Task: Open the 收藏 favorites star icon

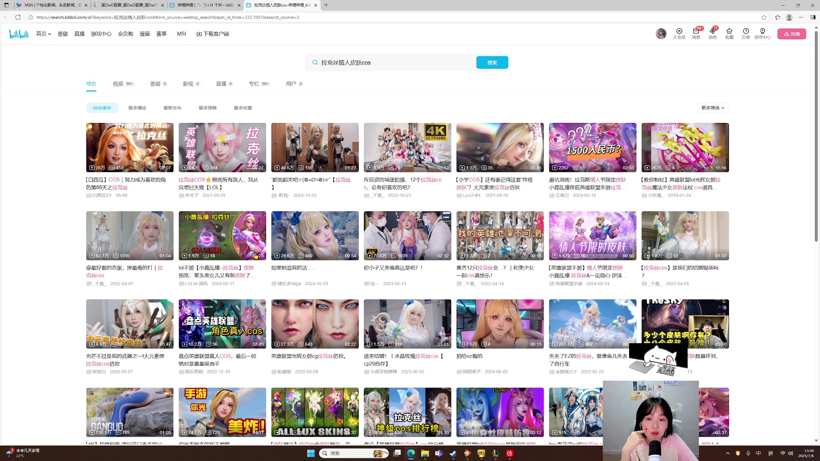Action: (729, 33)
